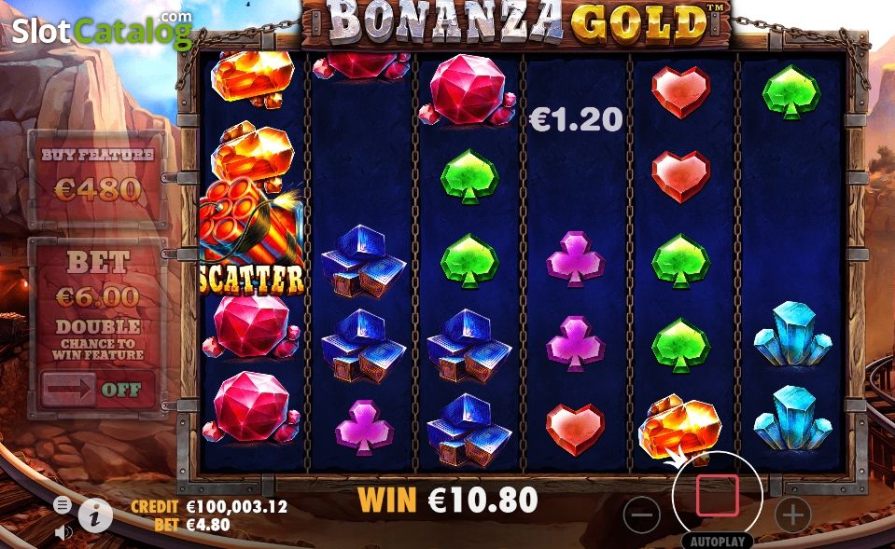895x549 pixels.
Task: Click the purple club in the second reel
Action: (x=364, y=428)
